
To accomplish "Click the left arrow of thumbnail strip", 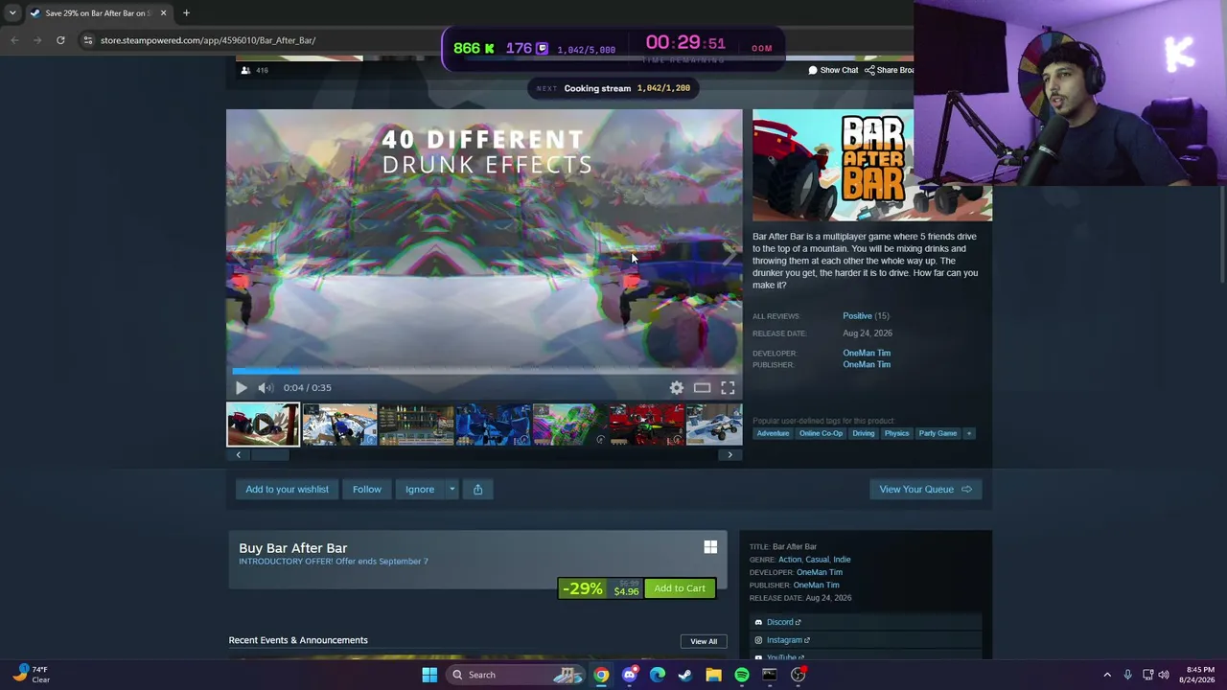I will (239, 455).
